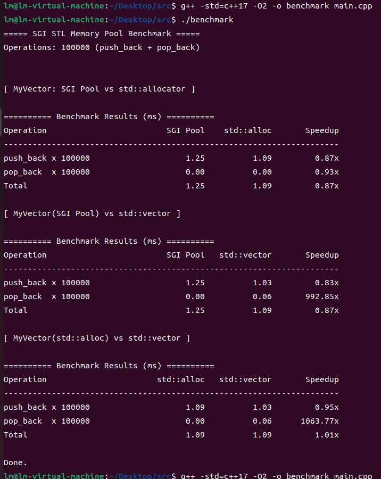Screen dimensions: 381x479
Task: Click 0.06 in the MyVector(std::alloc) vs std::vector table
Action: pyautogui.click(x=262, y=422)
